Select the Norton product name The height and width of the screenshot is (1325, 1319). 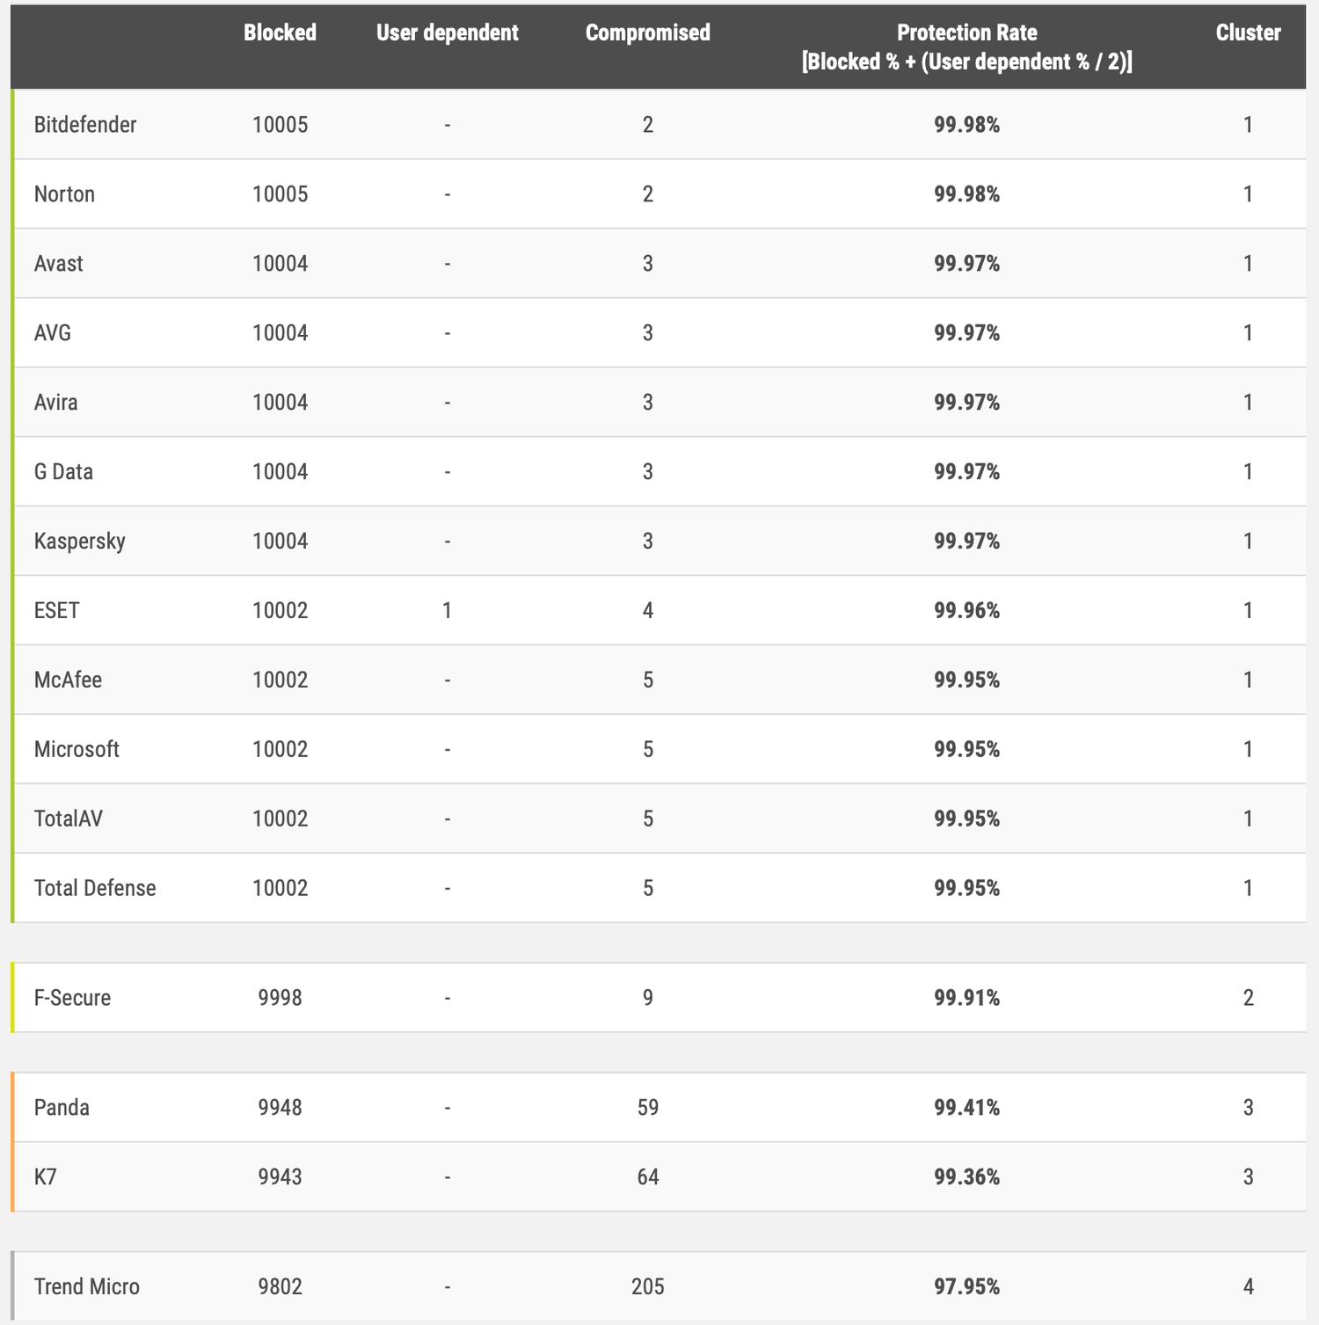tap(64, 194)
